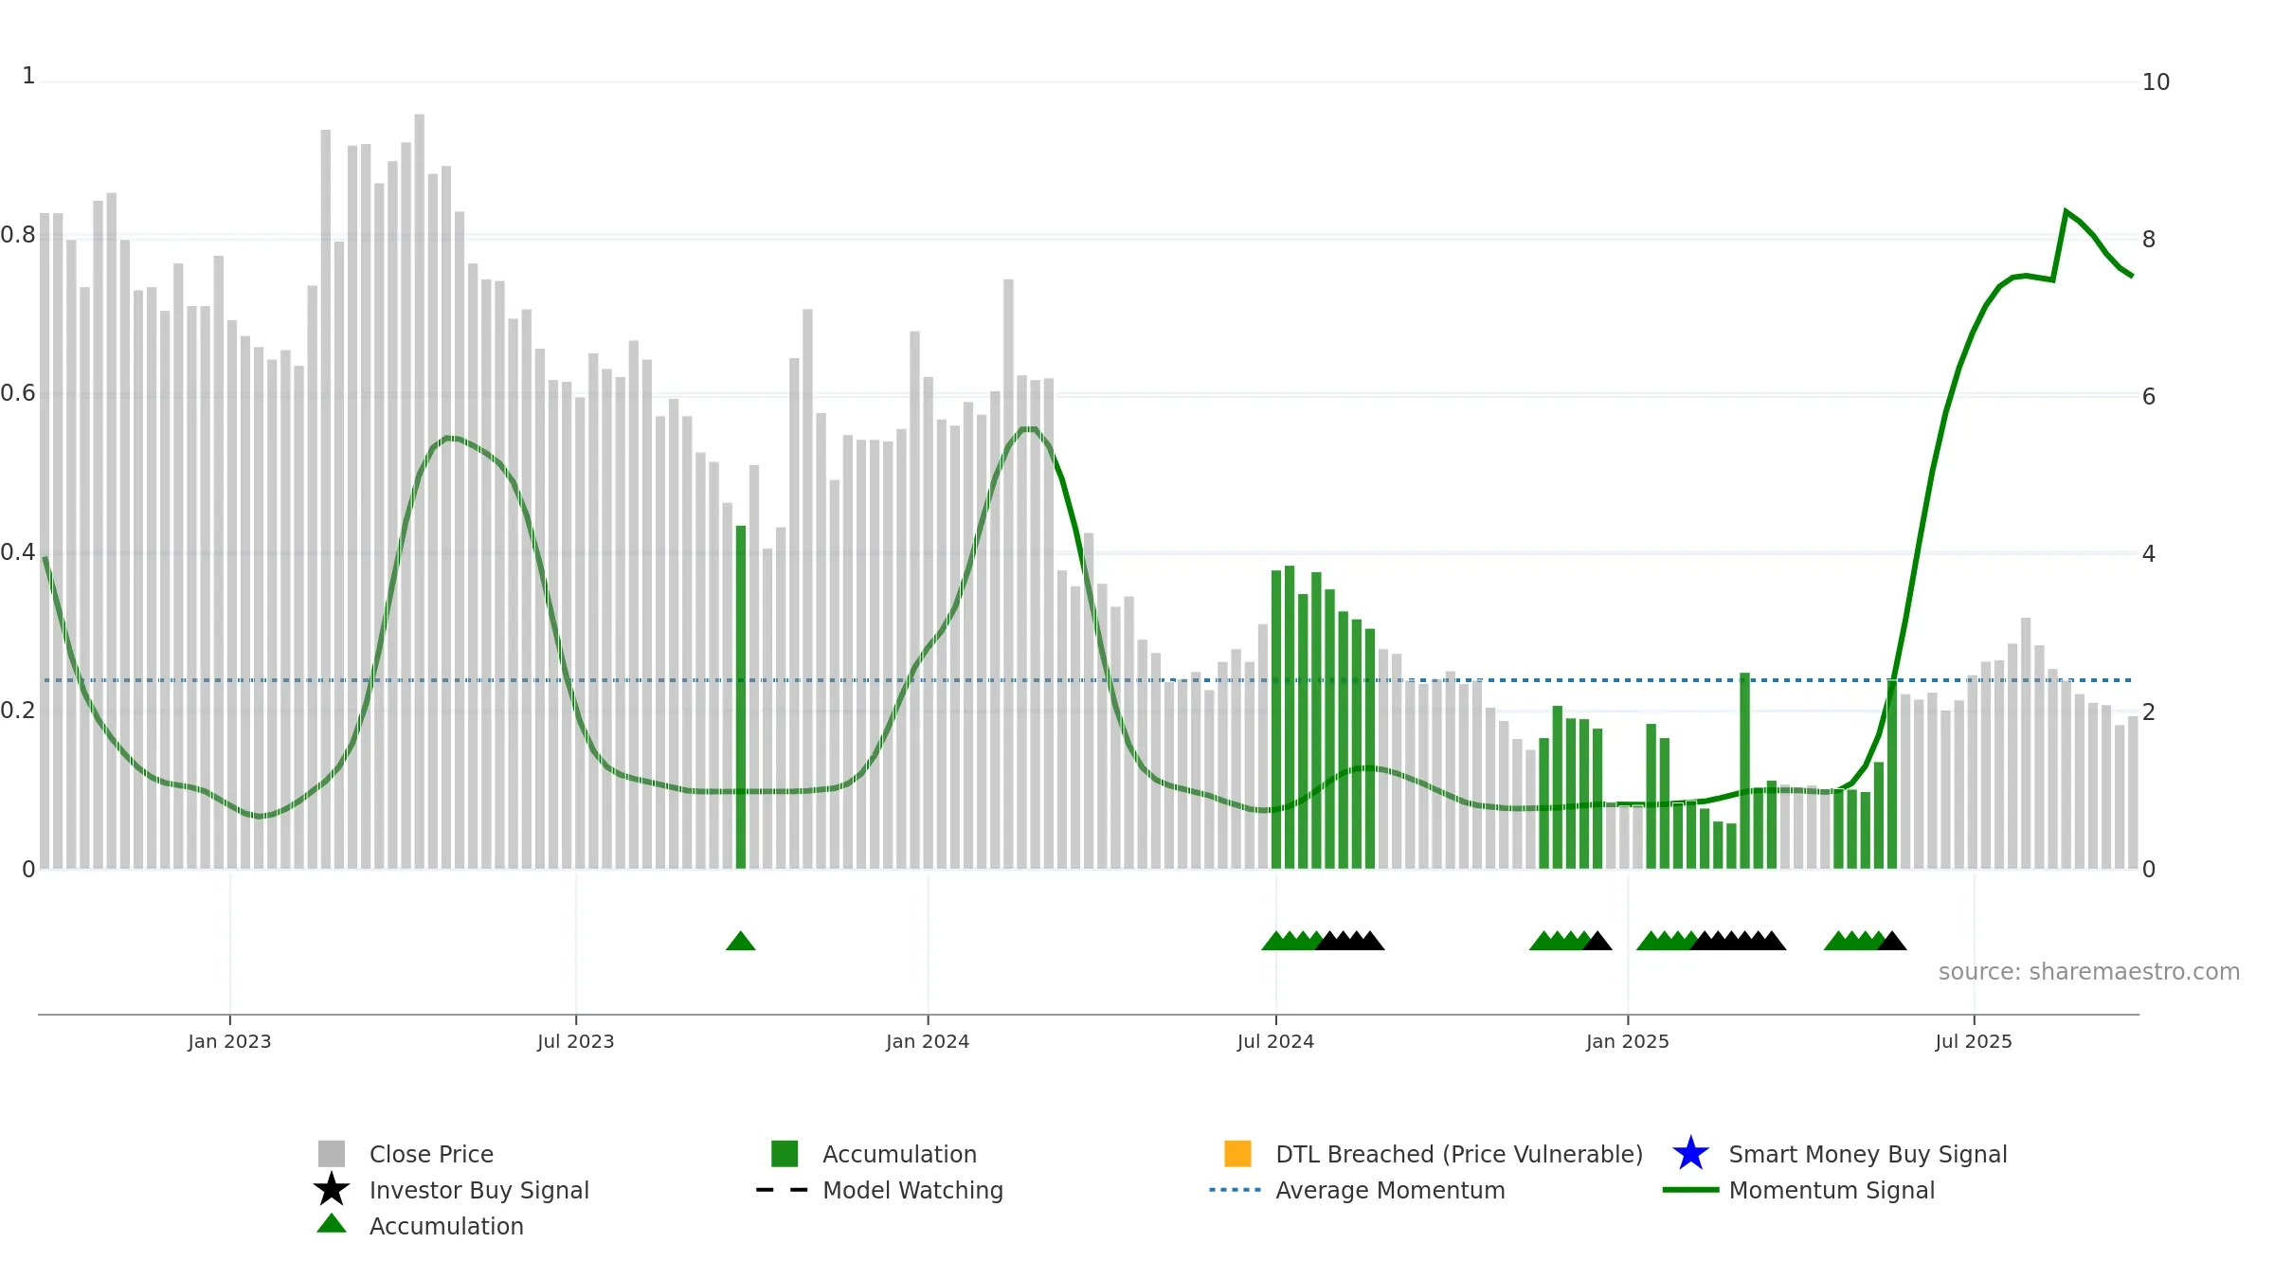Image resolution: width=2274 pixels, height=1279 pixels.
Task: Click the Jul 2023 axis label
Action: tap(576, 1041)
